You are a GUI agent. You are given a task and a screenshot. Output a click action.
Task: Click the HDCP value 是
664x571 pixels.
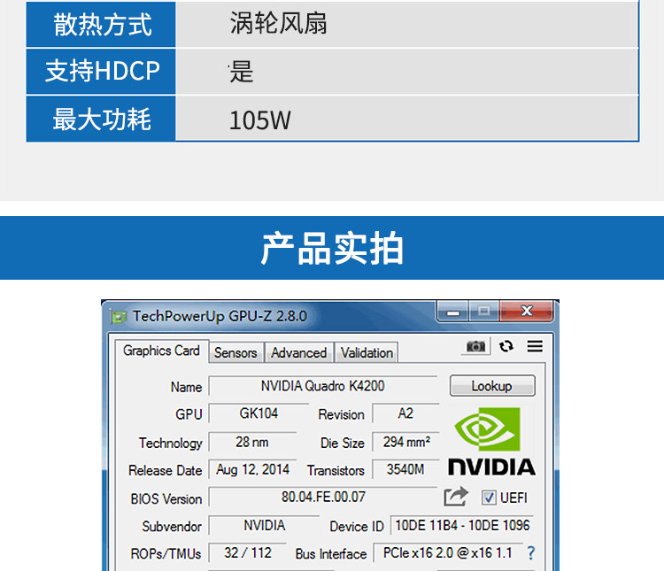pyautogui.click(x=241, y=72)
